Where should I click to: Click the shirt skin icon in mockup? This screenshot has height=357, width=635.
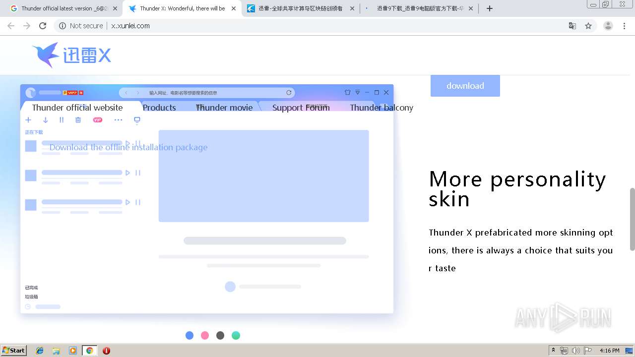click(347, 92)
